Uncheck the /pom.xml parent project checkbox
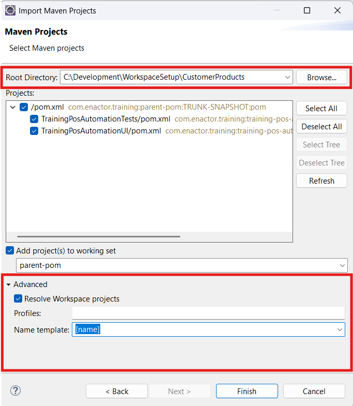 point(24,107)
